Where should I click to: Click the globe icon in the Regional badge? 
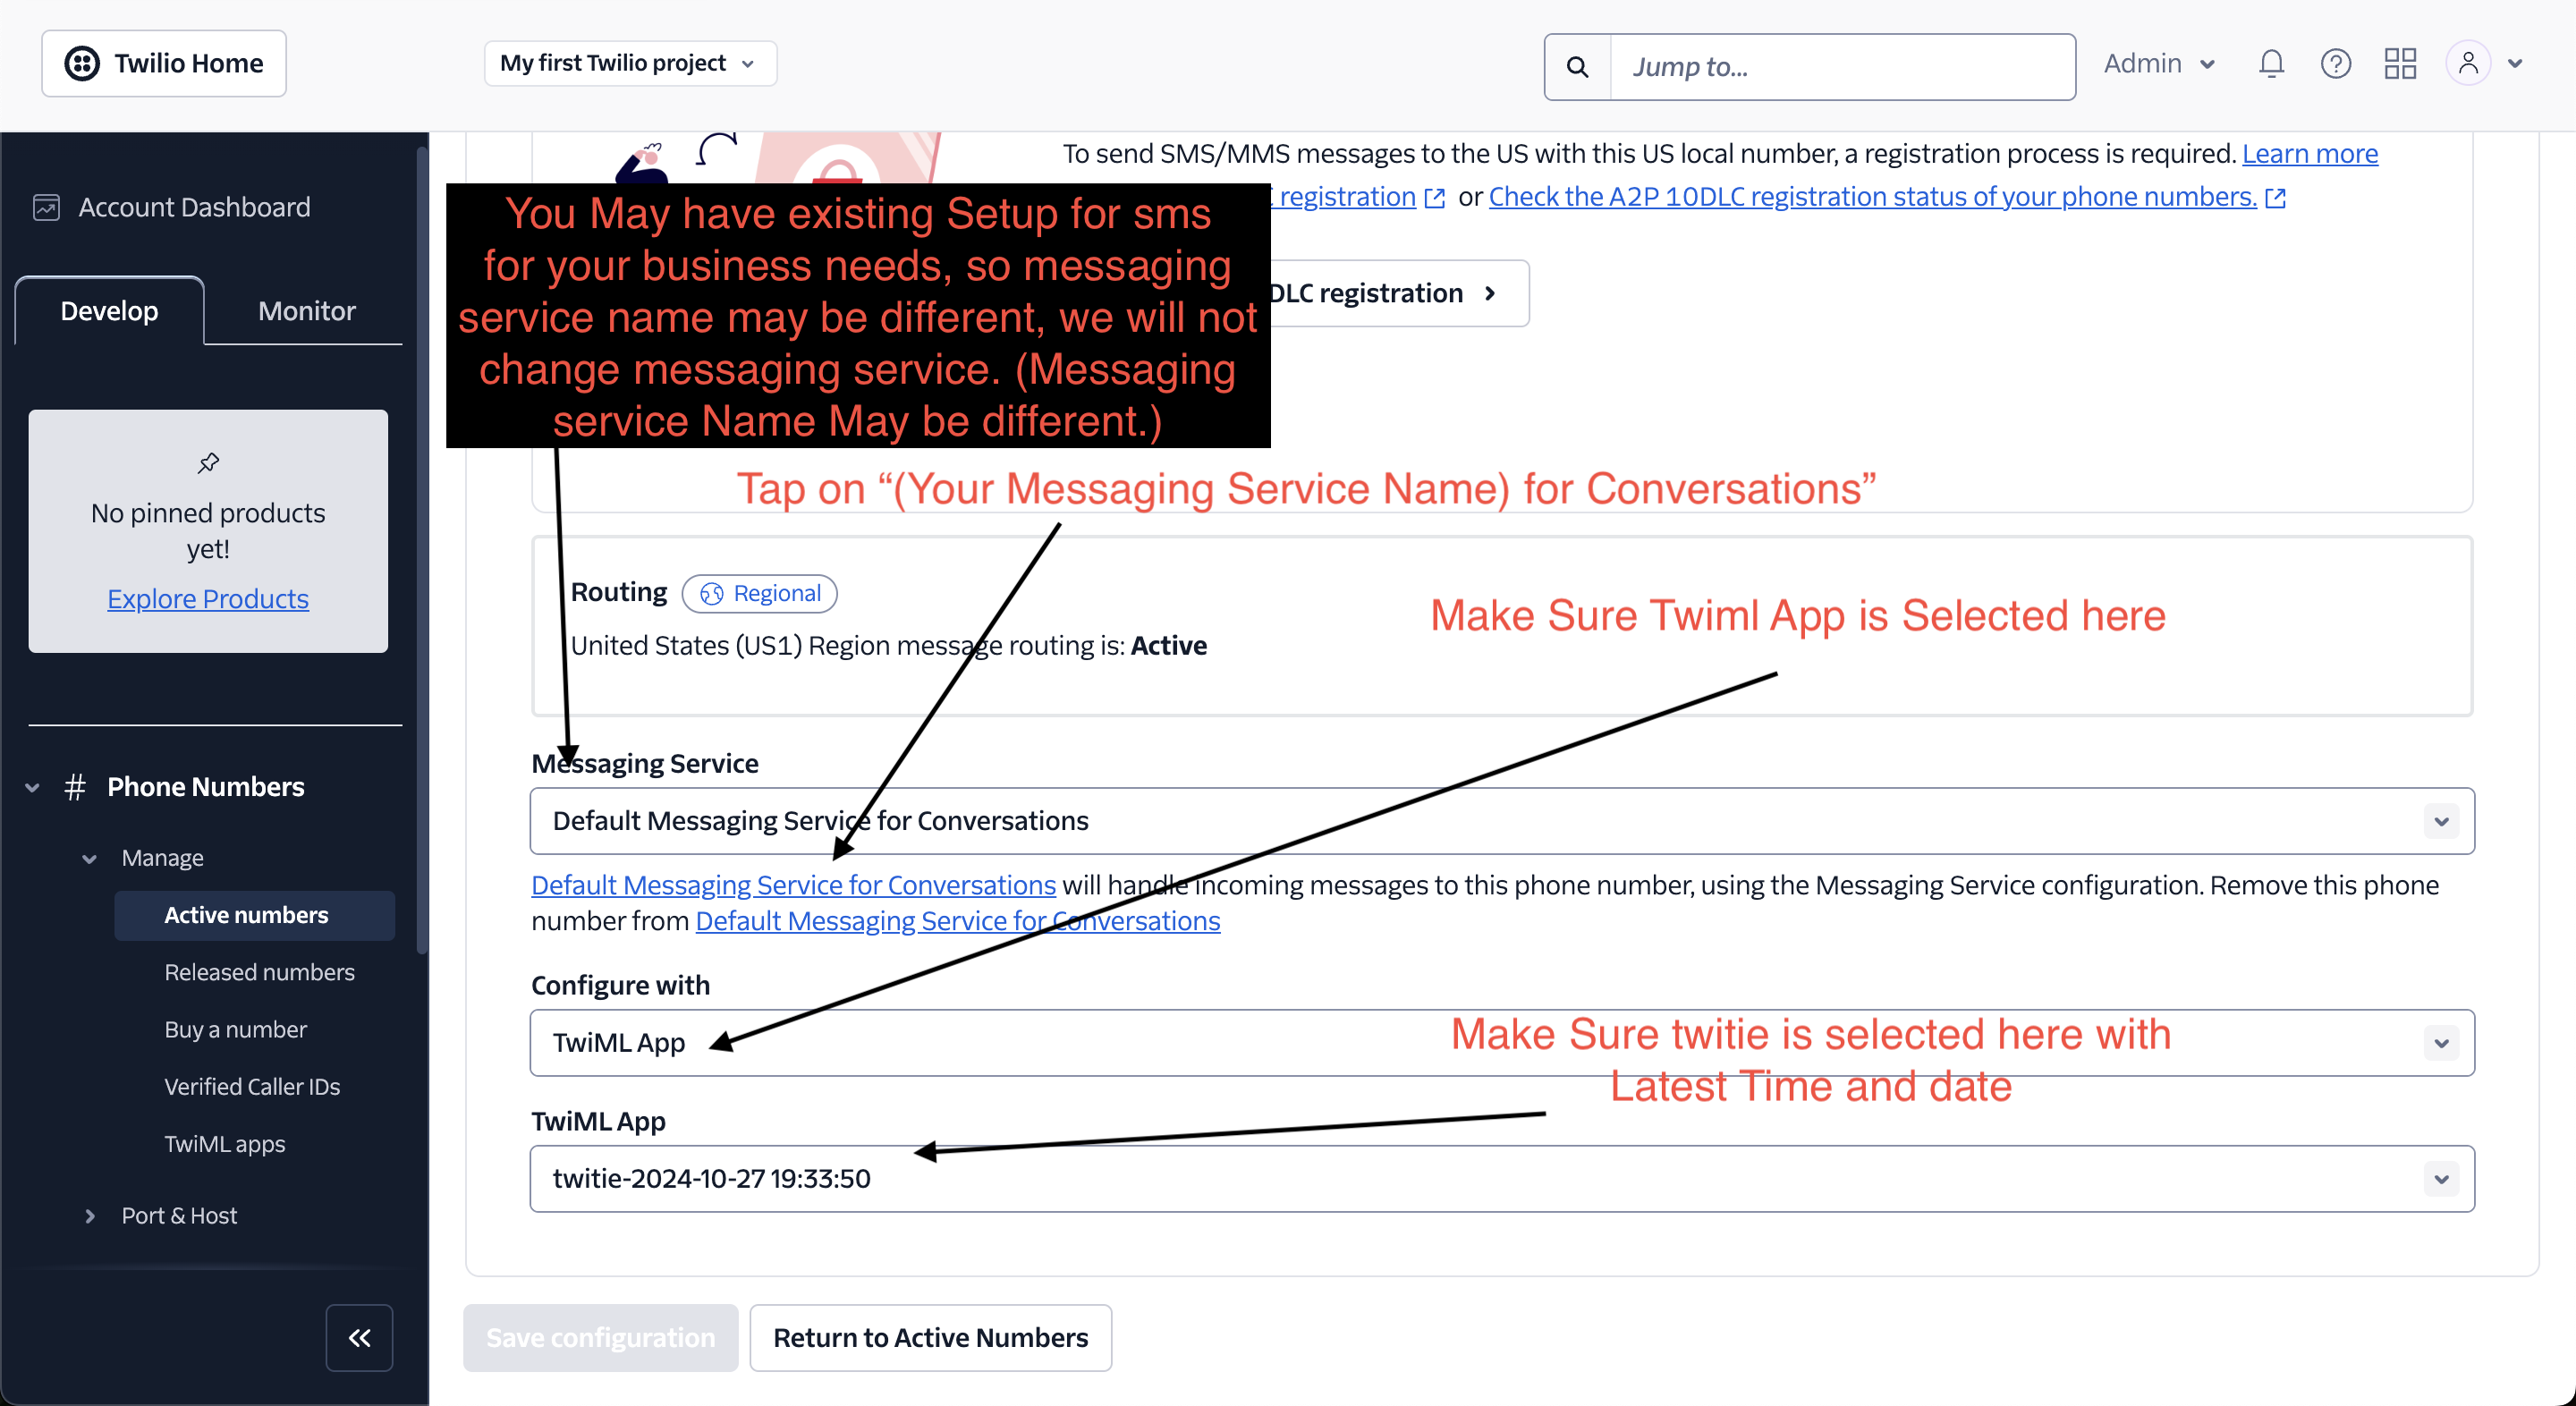pyautogui.click(x=711, y=594)
